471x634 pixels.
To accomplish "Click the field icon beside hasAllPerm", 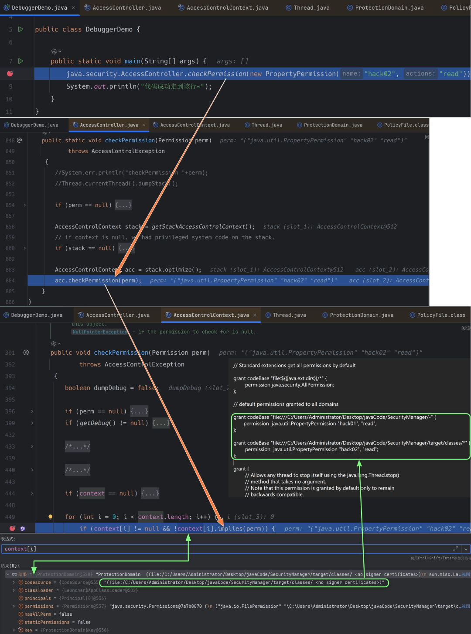I will pos(21,614).
